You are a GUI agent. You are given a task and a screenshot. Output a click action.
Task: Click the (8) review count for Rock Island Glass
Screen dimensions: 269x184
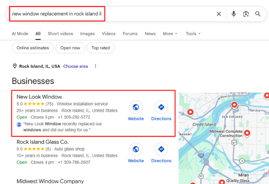[x=48, y=149]
